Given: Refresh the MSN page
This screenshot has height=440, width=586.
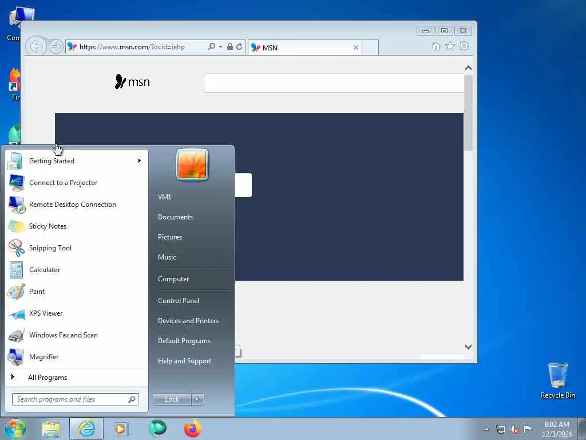Looking at the screenshot, I should [239, 47].
